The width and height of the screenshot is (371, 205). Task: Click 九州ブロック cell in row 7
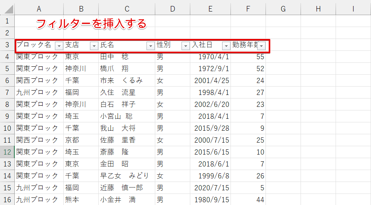[39, 92]
